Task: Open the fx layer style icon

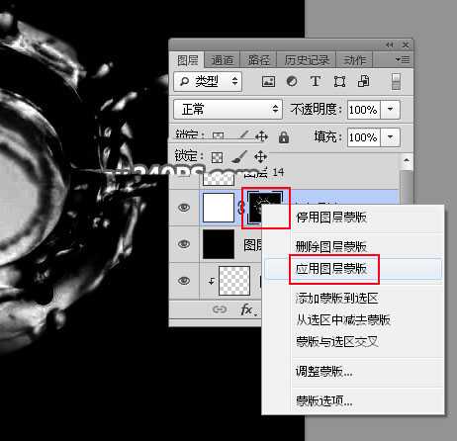Action: point(247,309)
